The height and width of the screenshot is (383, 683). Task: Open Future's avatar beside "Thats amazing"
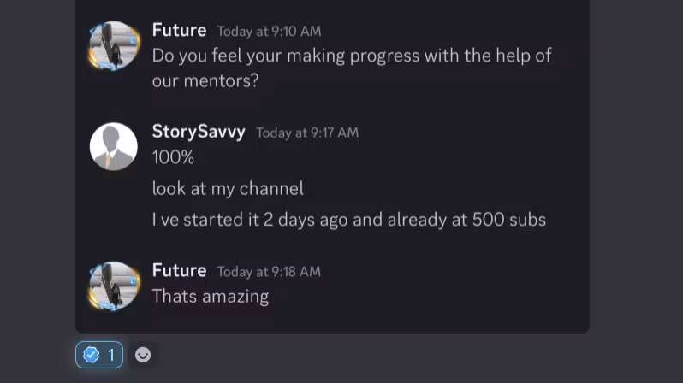click(x=114, y=286)
